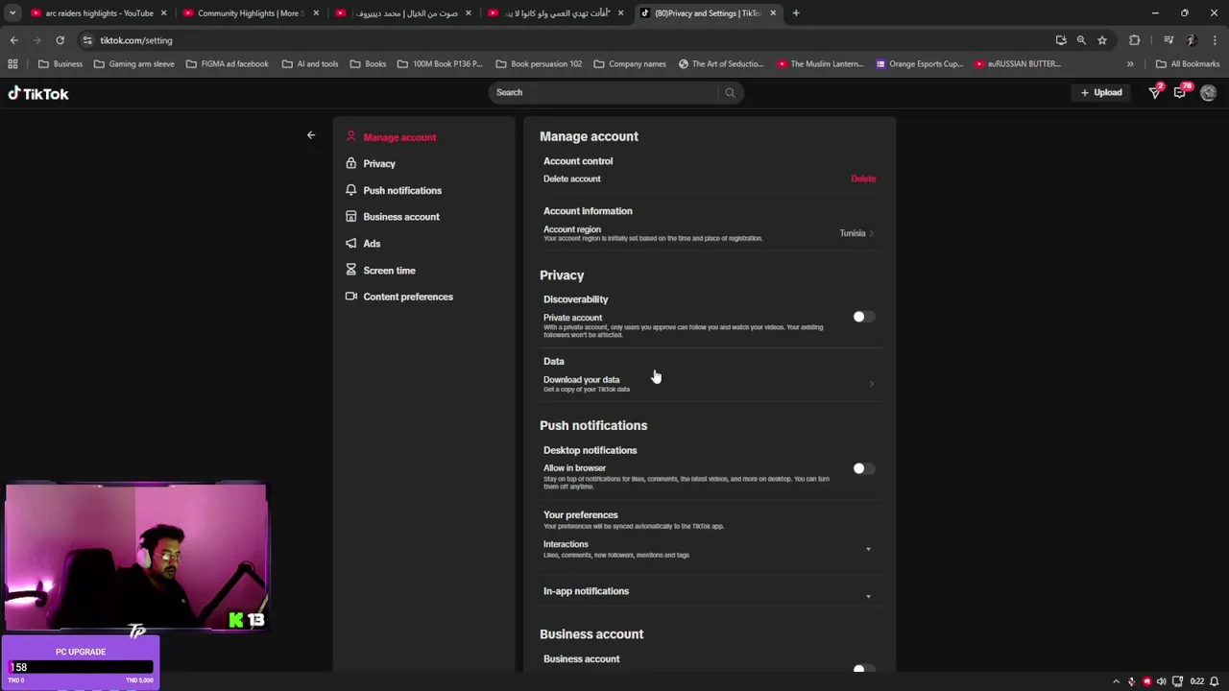
Task: Open TikTok messages paper plane icon
Action: click(1155, 92)
